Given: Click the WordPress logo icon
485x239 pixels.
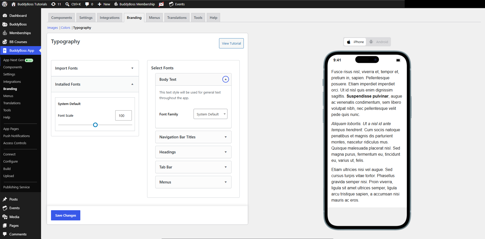Looking at the screenshot, I should coord(5,4).
